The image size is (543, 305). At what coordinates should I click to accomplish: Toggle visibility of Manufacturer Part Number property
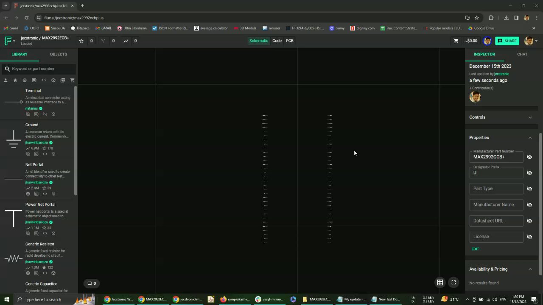(x=529, y=157)
